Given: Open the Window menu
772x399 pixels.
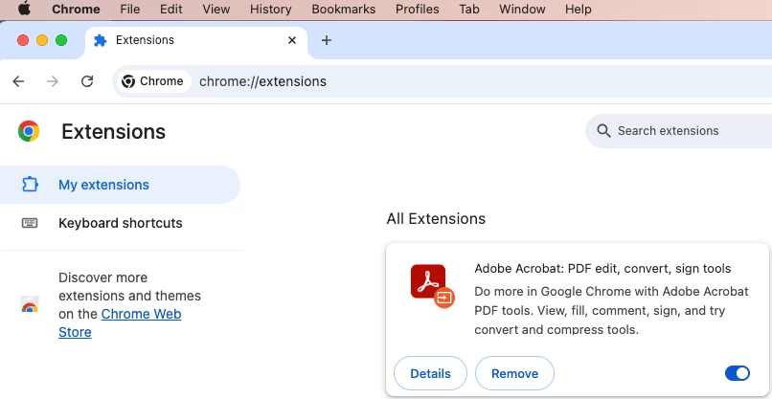Looking at the screenshot, I should click(x=522, y=9).
